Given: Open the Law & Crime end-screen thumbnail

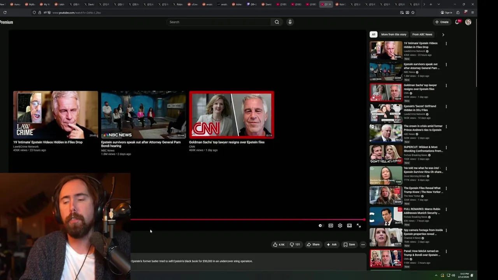Looking at the screenshot, I should pos(56,115).
